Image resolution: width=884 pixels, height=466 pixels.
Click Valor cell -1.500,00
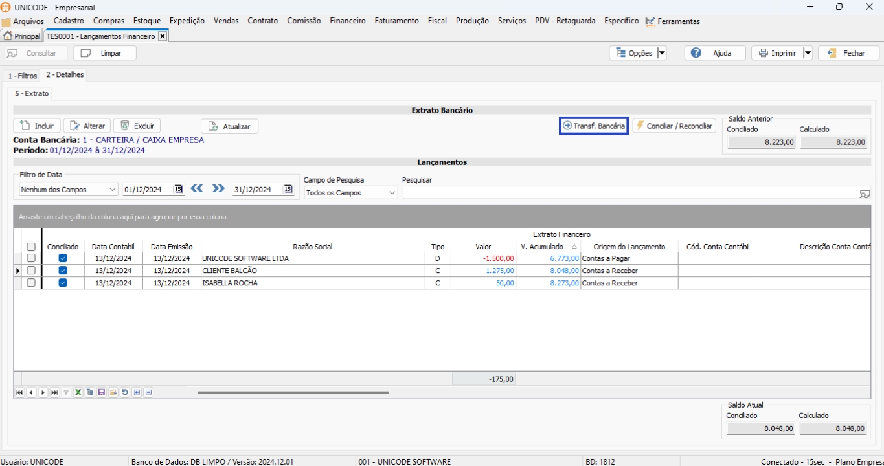pos(484,258)
